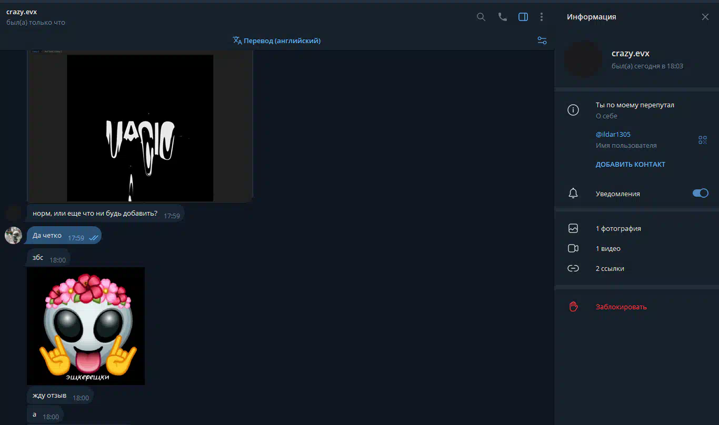Close the Информация panel
This screenshot has width=719, height=425.
tap(705, 17)
